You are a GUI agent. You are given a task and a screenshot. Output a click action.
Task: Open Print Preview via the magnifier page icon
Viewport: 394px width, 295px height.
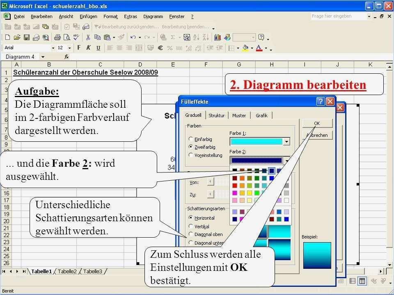pos(67,37)
